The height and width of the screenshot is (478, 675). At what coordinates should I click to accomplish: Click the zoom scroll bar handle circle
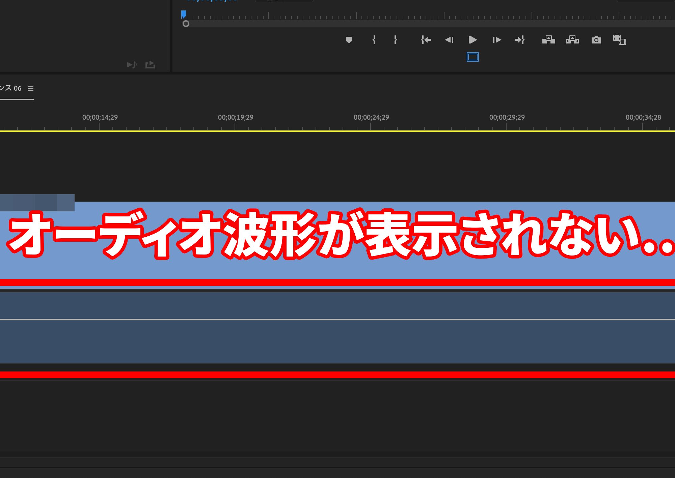pyautogui.click(x=186, y=24)
